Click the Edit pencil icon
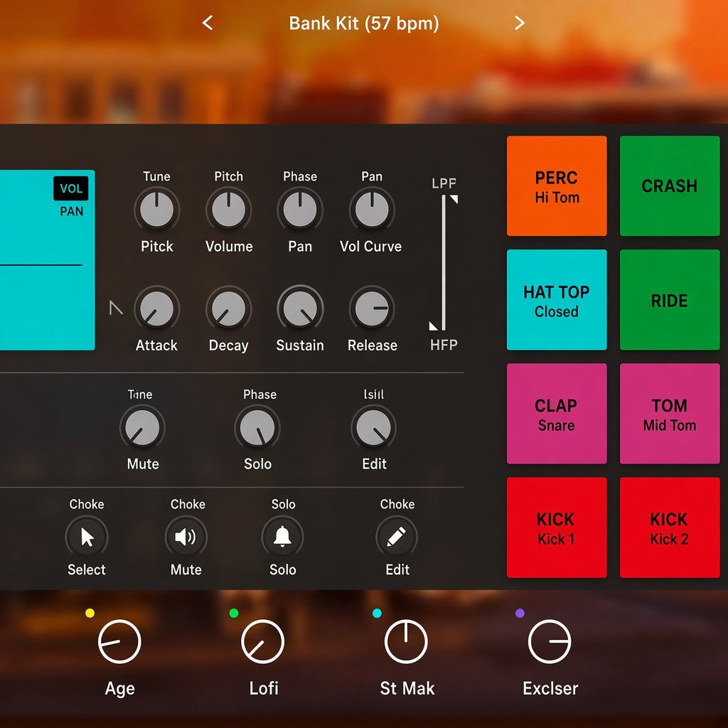The image size is (728, 728). 397,537
